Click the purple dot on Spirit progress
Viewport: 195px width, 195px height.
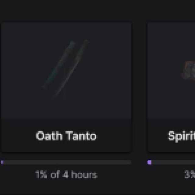(x=149, y=162)
